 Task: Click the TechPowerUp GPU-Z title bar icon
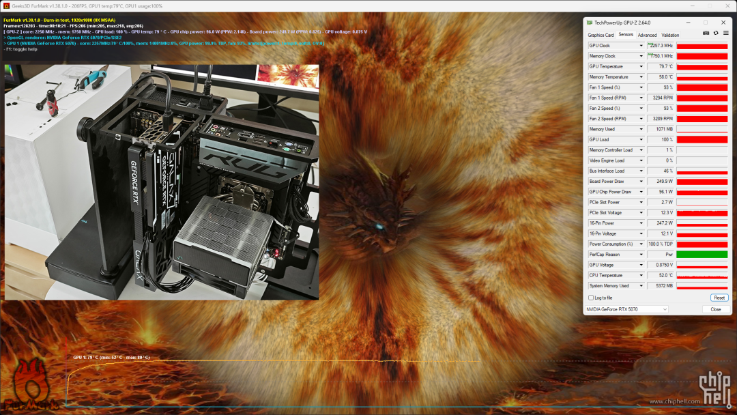pyautogui.click(x=590, y=23)
